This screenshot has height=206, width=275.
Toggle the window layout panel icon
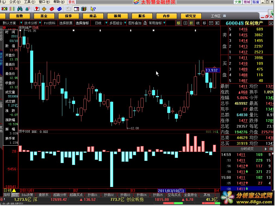point(76,9)
